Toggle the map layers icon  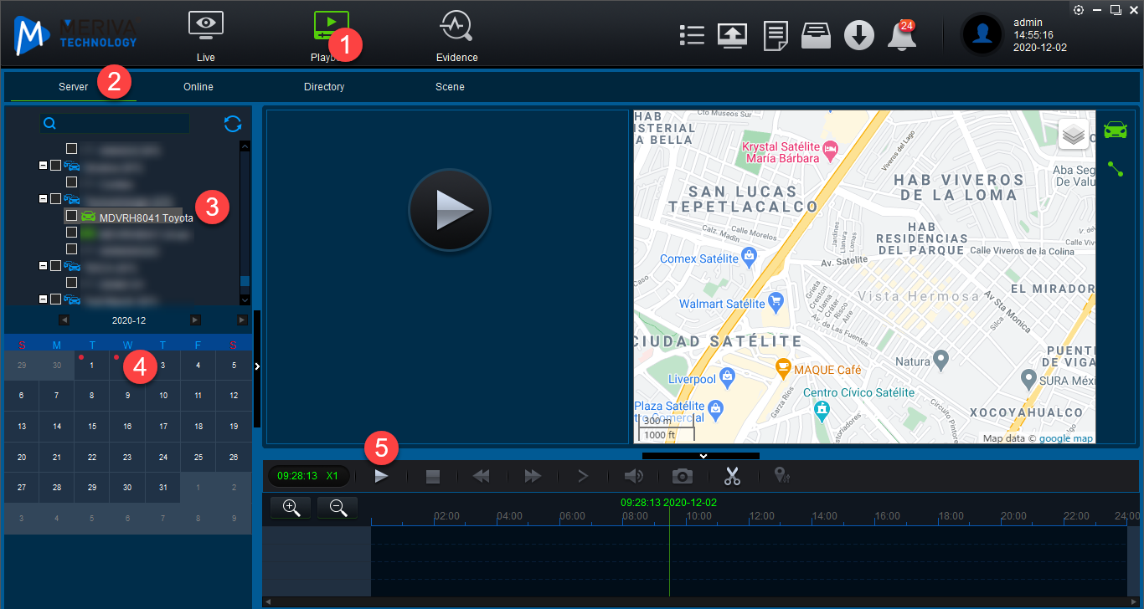tap(1074, 134)
